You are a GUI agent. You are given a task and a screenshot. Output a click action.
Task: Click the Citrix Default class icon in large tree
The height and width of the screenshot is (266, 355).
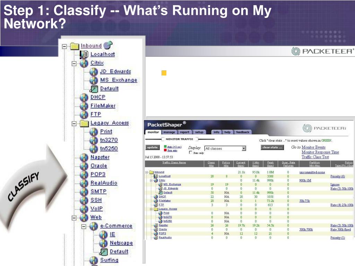click(x=94, y=89)
